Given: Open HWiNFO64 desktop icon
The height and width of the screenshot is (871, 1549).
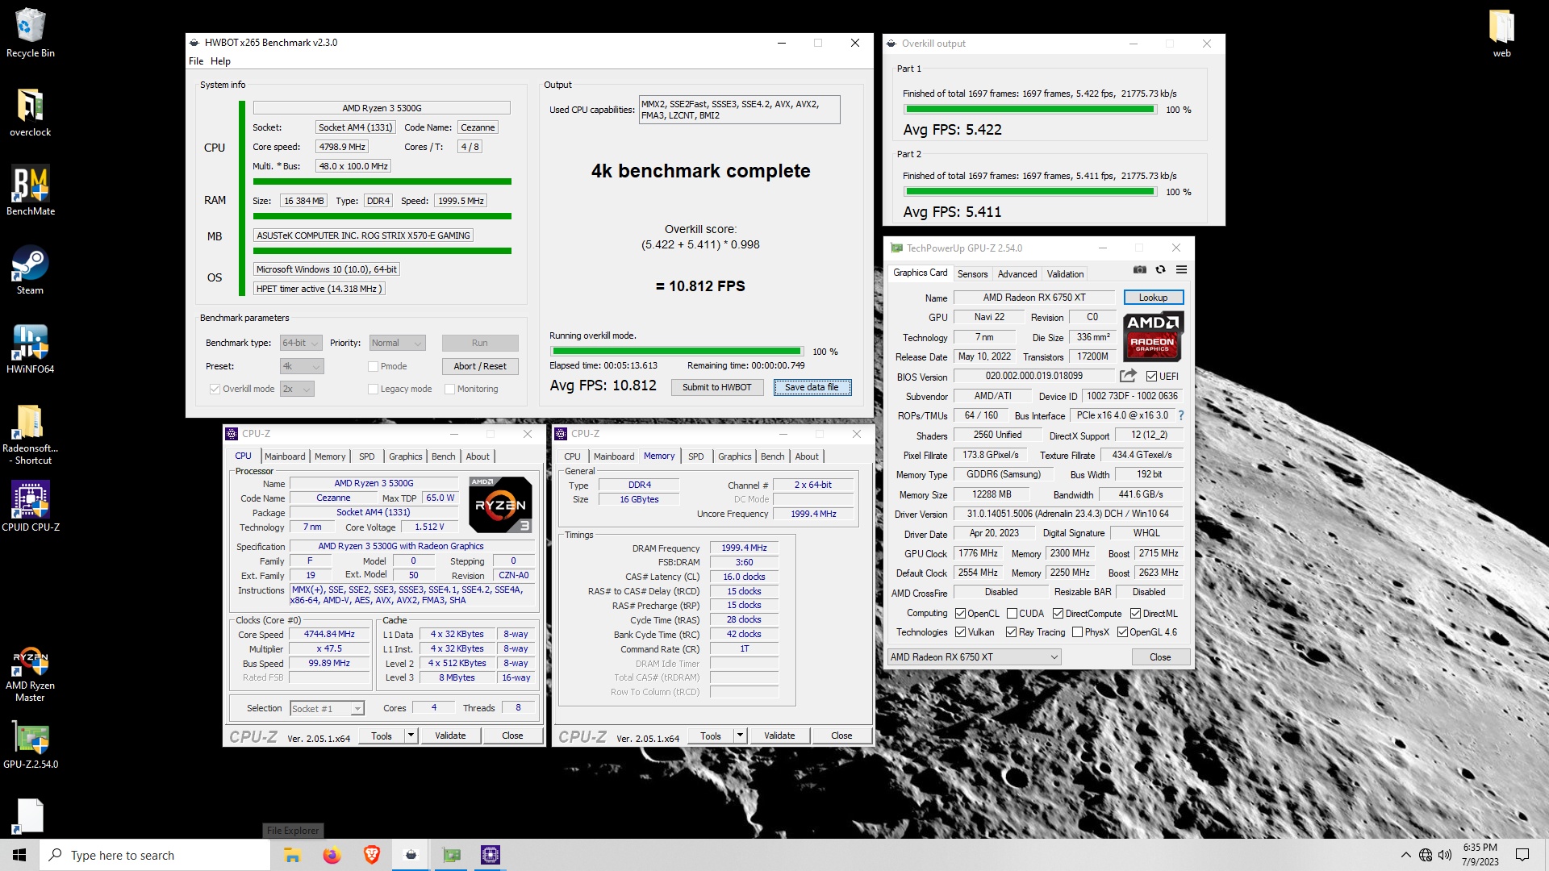Looking at the screenshot, I should click(31, 350).
